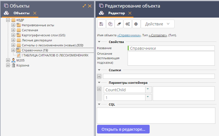Select Картографические слои (GIS) item
219x136 pixels.
[x=43, y=35]
